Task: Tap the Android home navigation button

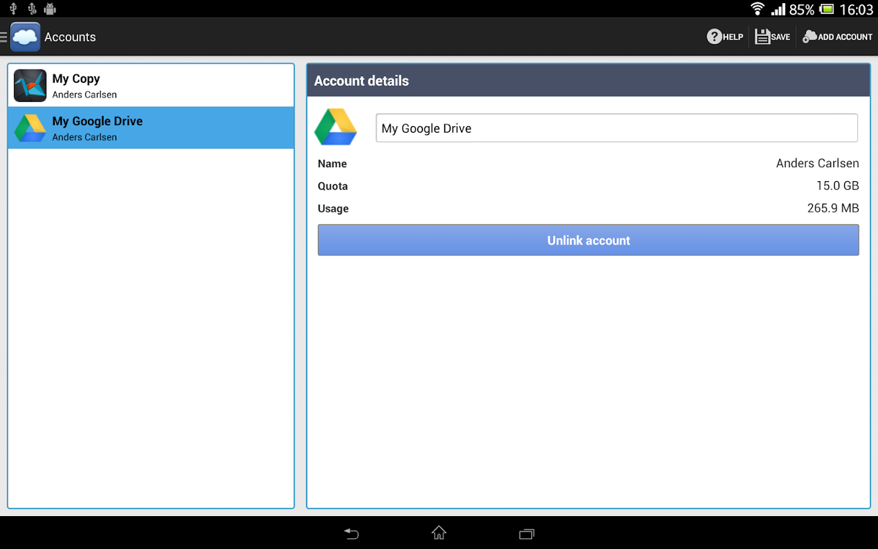Action: tap(439, 533)
